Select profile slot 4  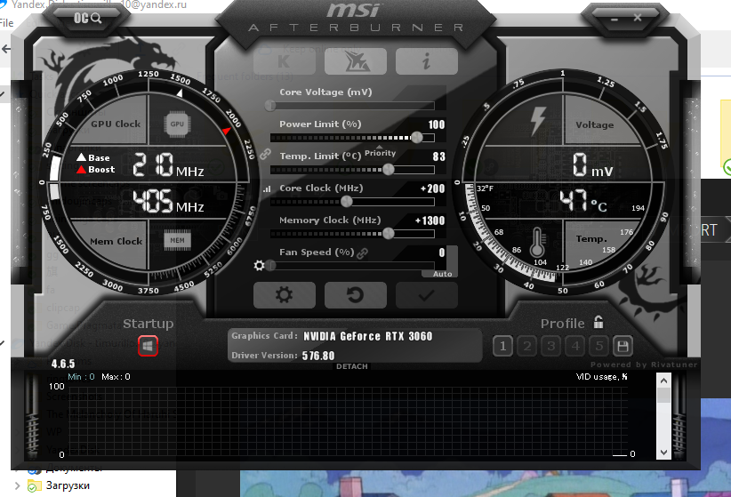click(575, 347)
